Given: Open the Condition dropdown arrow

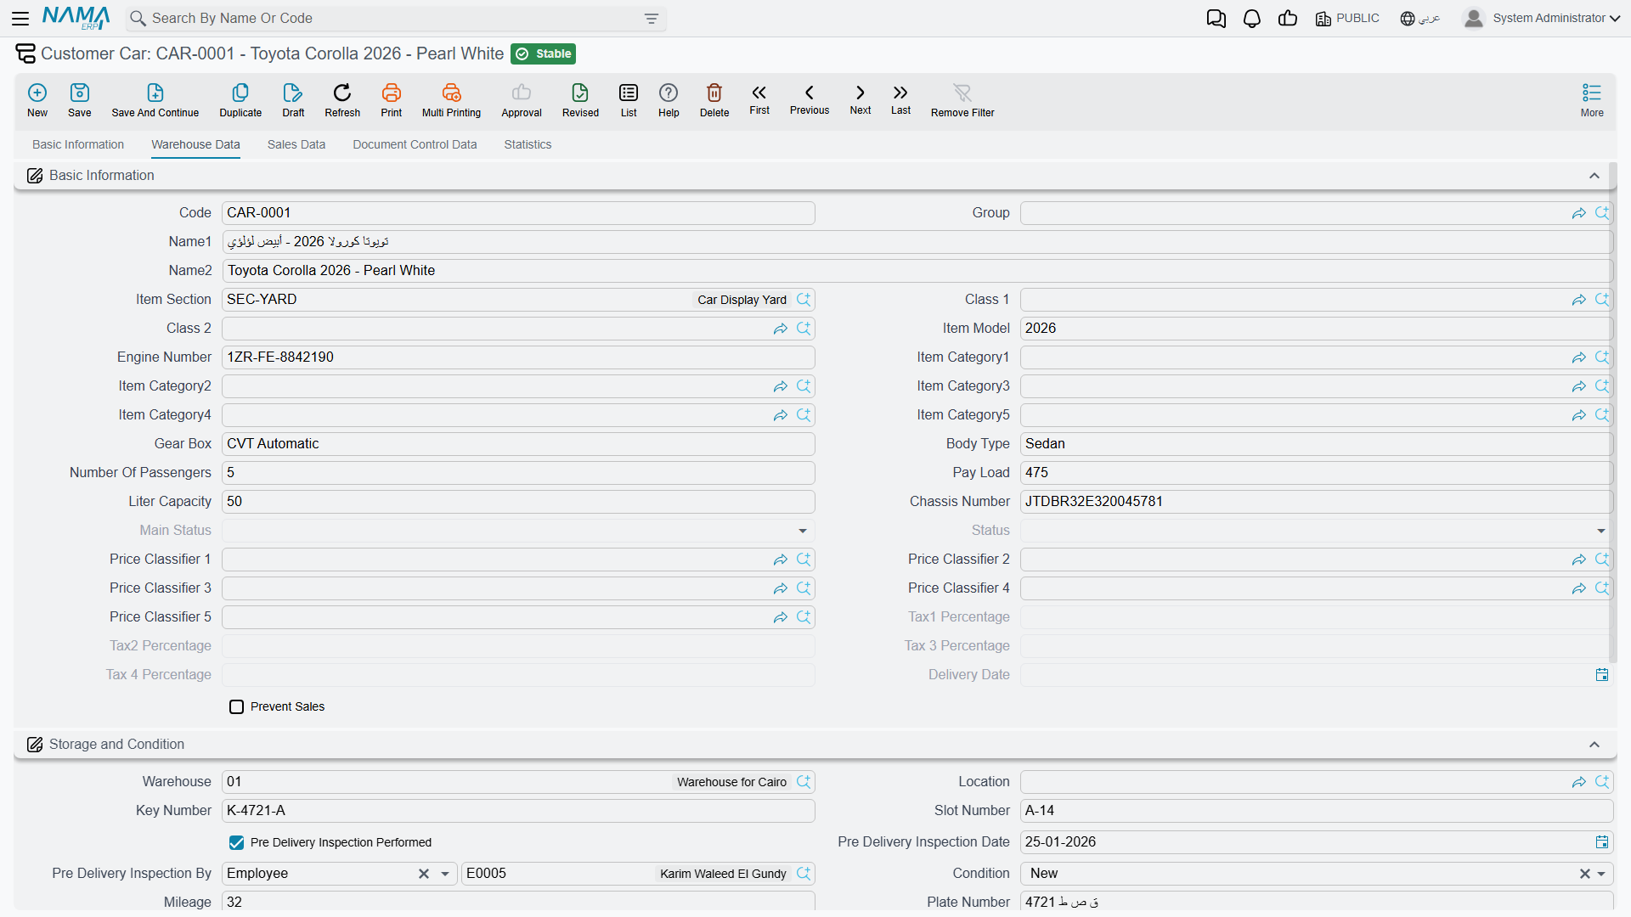Looking at the screenshot, I should [1601, 874].
